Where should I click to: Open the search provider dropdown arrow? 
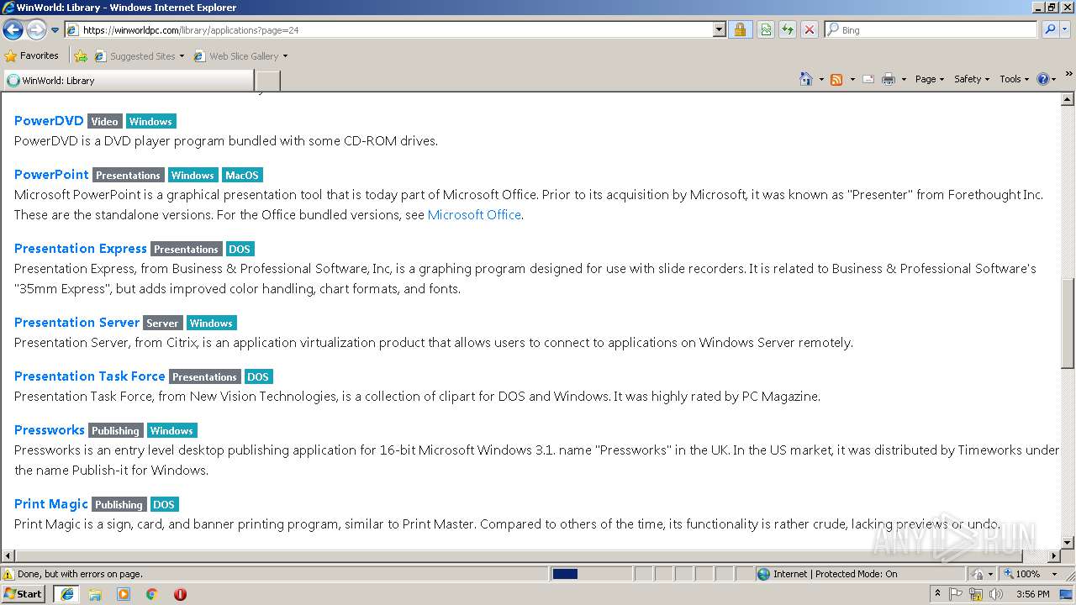pyautogui.click(x=1065, y=30)
